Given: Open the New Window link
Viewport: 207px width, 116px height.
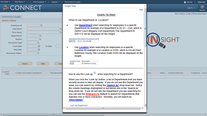Looking at the screenshot, I should (180, 14).
